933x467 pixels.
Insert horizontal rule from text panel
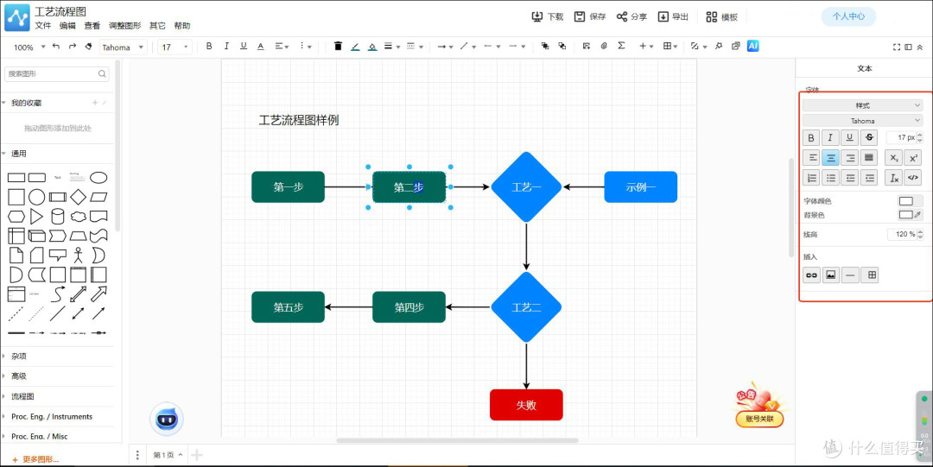(x=850, y=275)
